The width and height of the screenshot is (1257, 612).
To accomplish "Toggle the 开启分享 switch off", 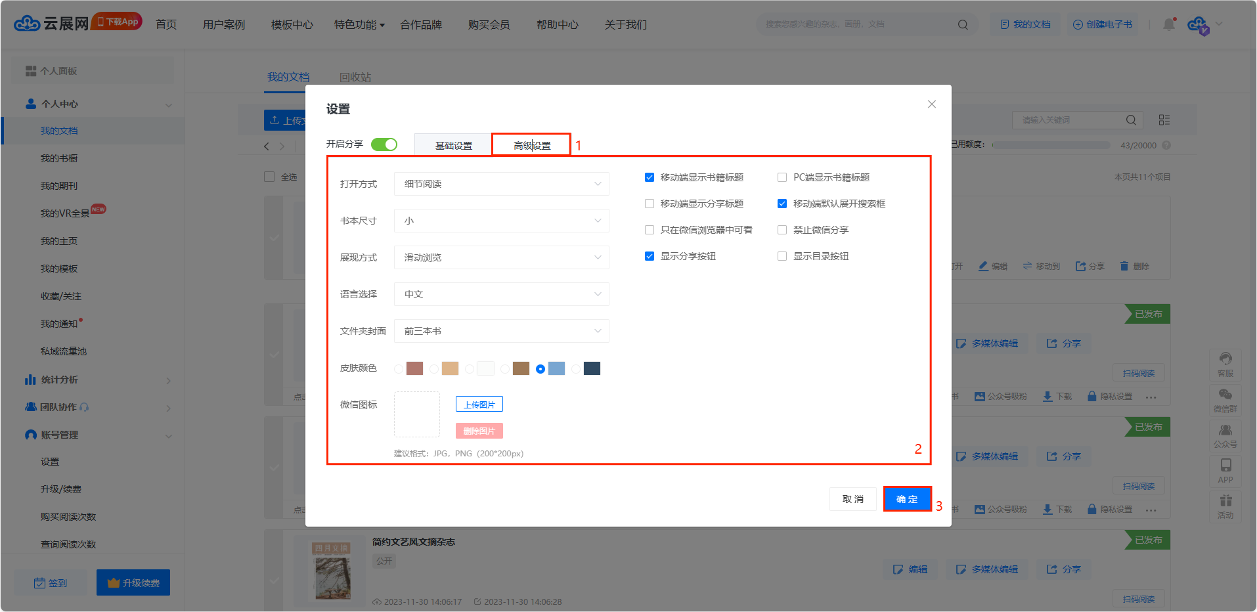I will point(384,144).
